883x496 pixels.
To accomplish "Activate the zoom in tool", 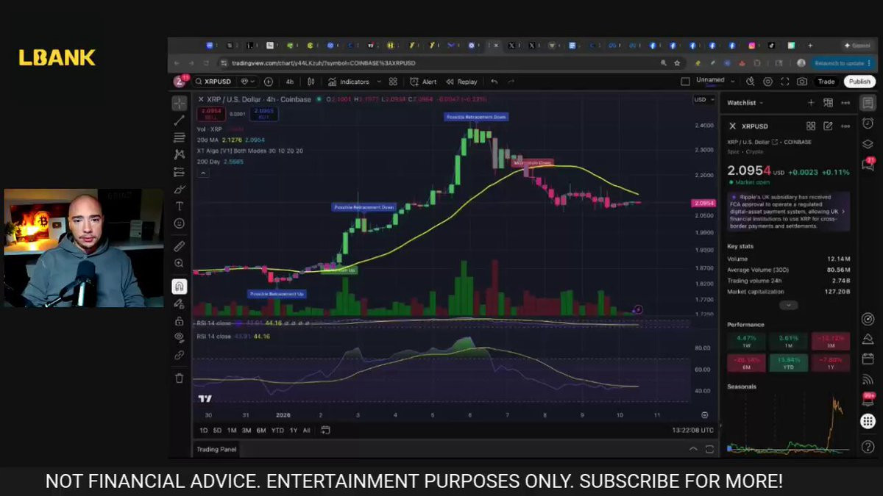I will click(179, 263).
